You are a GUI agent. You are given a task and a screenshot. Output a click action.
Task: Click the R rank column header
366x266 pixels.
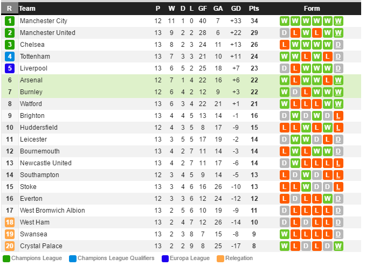tap(10, 9)
